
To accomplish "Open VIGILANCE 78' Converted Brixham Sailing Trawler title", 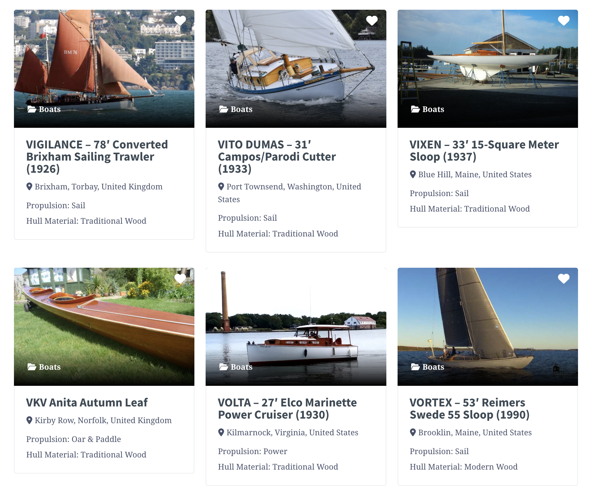I will pyautogui.click(x=97, y=157).
